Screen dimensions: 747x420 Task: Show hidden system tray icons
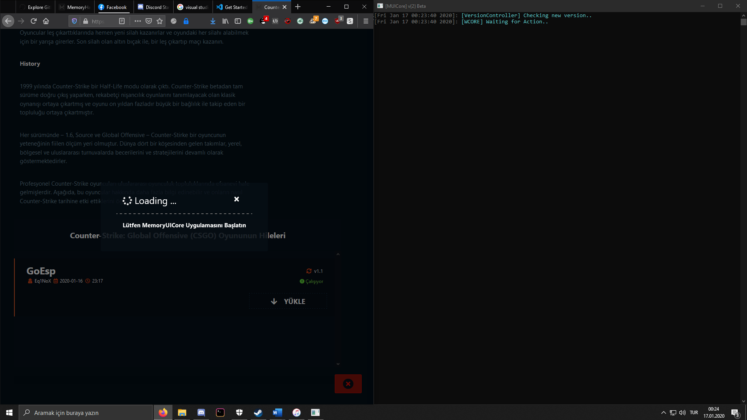[663, 413]
